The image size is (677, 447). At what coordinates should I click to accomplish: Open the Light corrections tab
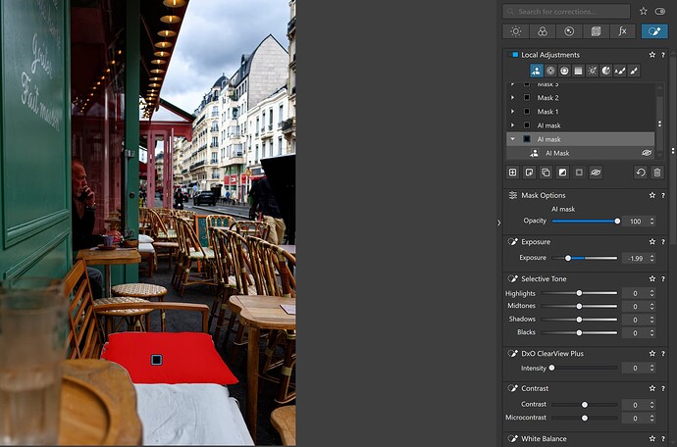[514, 31]
